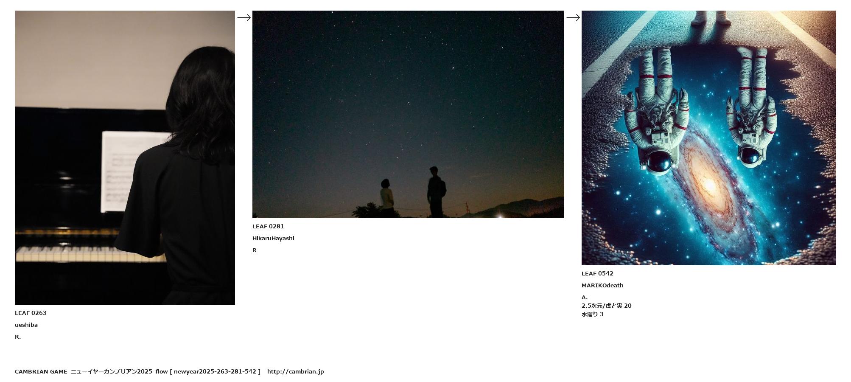Click the 水溜り 3 tag
The image size is (851, 382).
(593, 314)
